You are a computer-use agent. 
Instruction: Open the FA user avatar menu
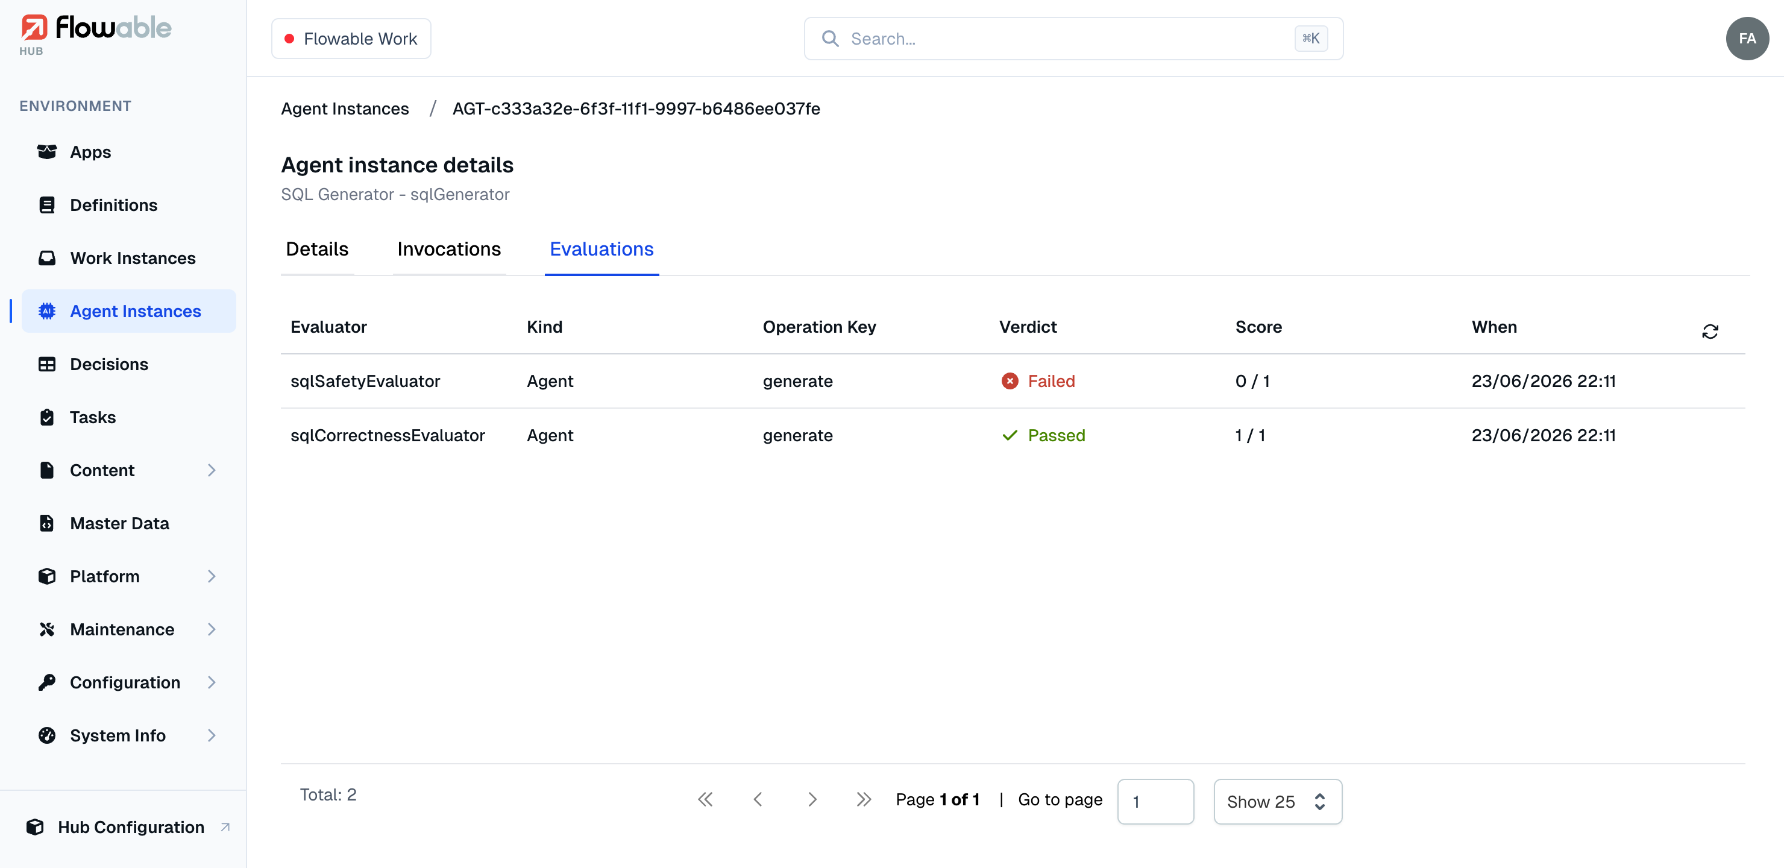pyautogui.click(x=1747, y=39)
